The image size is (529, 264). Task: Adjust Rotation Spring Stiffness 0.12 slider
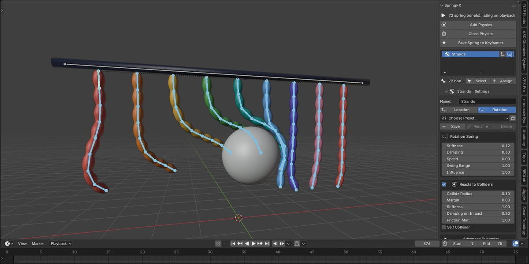[x=478, y=146]
